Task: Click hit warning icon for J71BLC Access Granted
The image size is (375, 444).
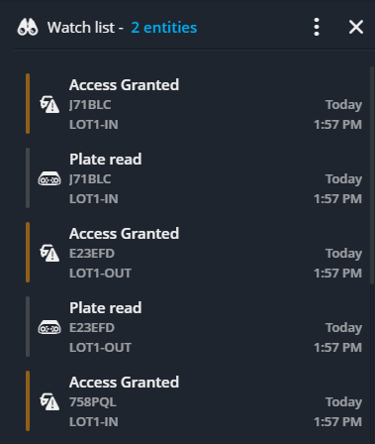Action: 49,104
